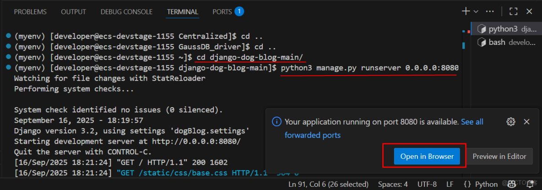542x190 pixels.
Task: Click the Open in Browser button
Action: click(x=427, y=156)
